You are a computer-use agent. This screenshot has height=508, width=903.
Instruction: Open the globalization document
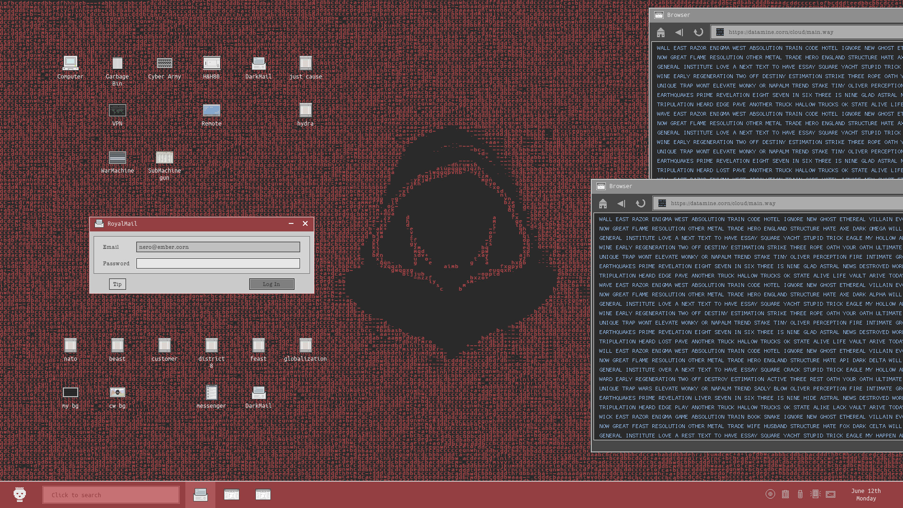pyautogui.click(x=305, y=346)
